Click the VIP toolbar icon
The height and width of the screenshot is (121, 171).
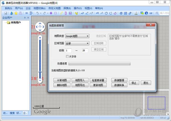(x=151, y=13)
